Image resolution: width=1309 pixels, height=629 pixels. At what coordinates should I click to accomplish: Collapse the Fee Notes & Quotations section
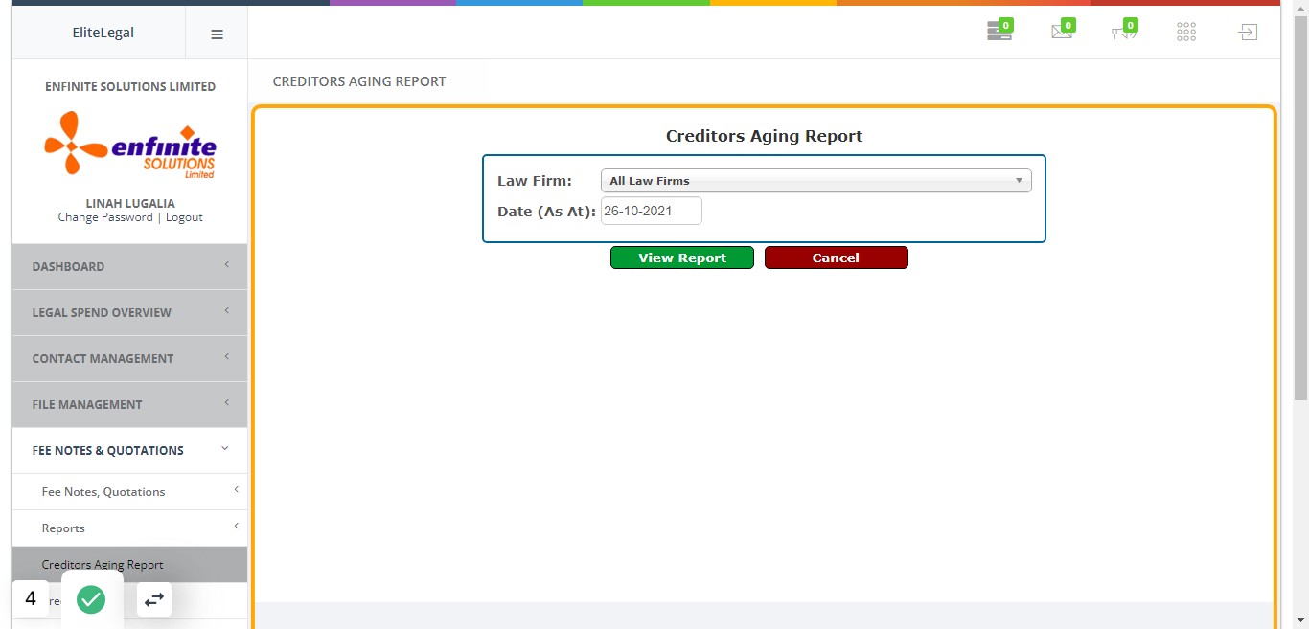(129, 450)
